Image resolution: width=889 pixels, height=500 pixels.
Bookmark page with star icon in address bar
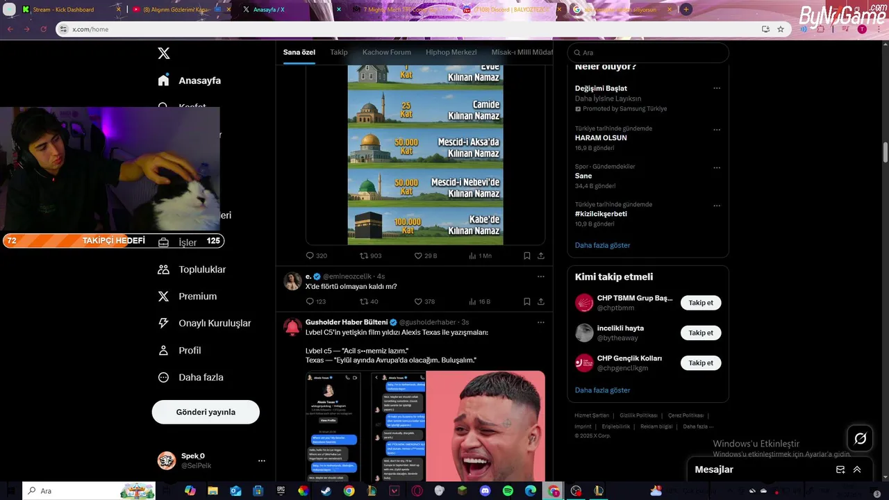coord(781,29)
